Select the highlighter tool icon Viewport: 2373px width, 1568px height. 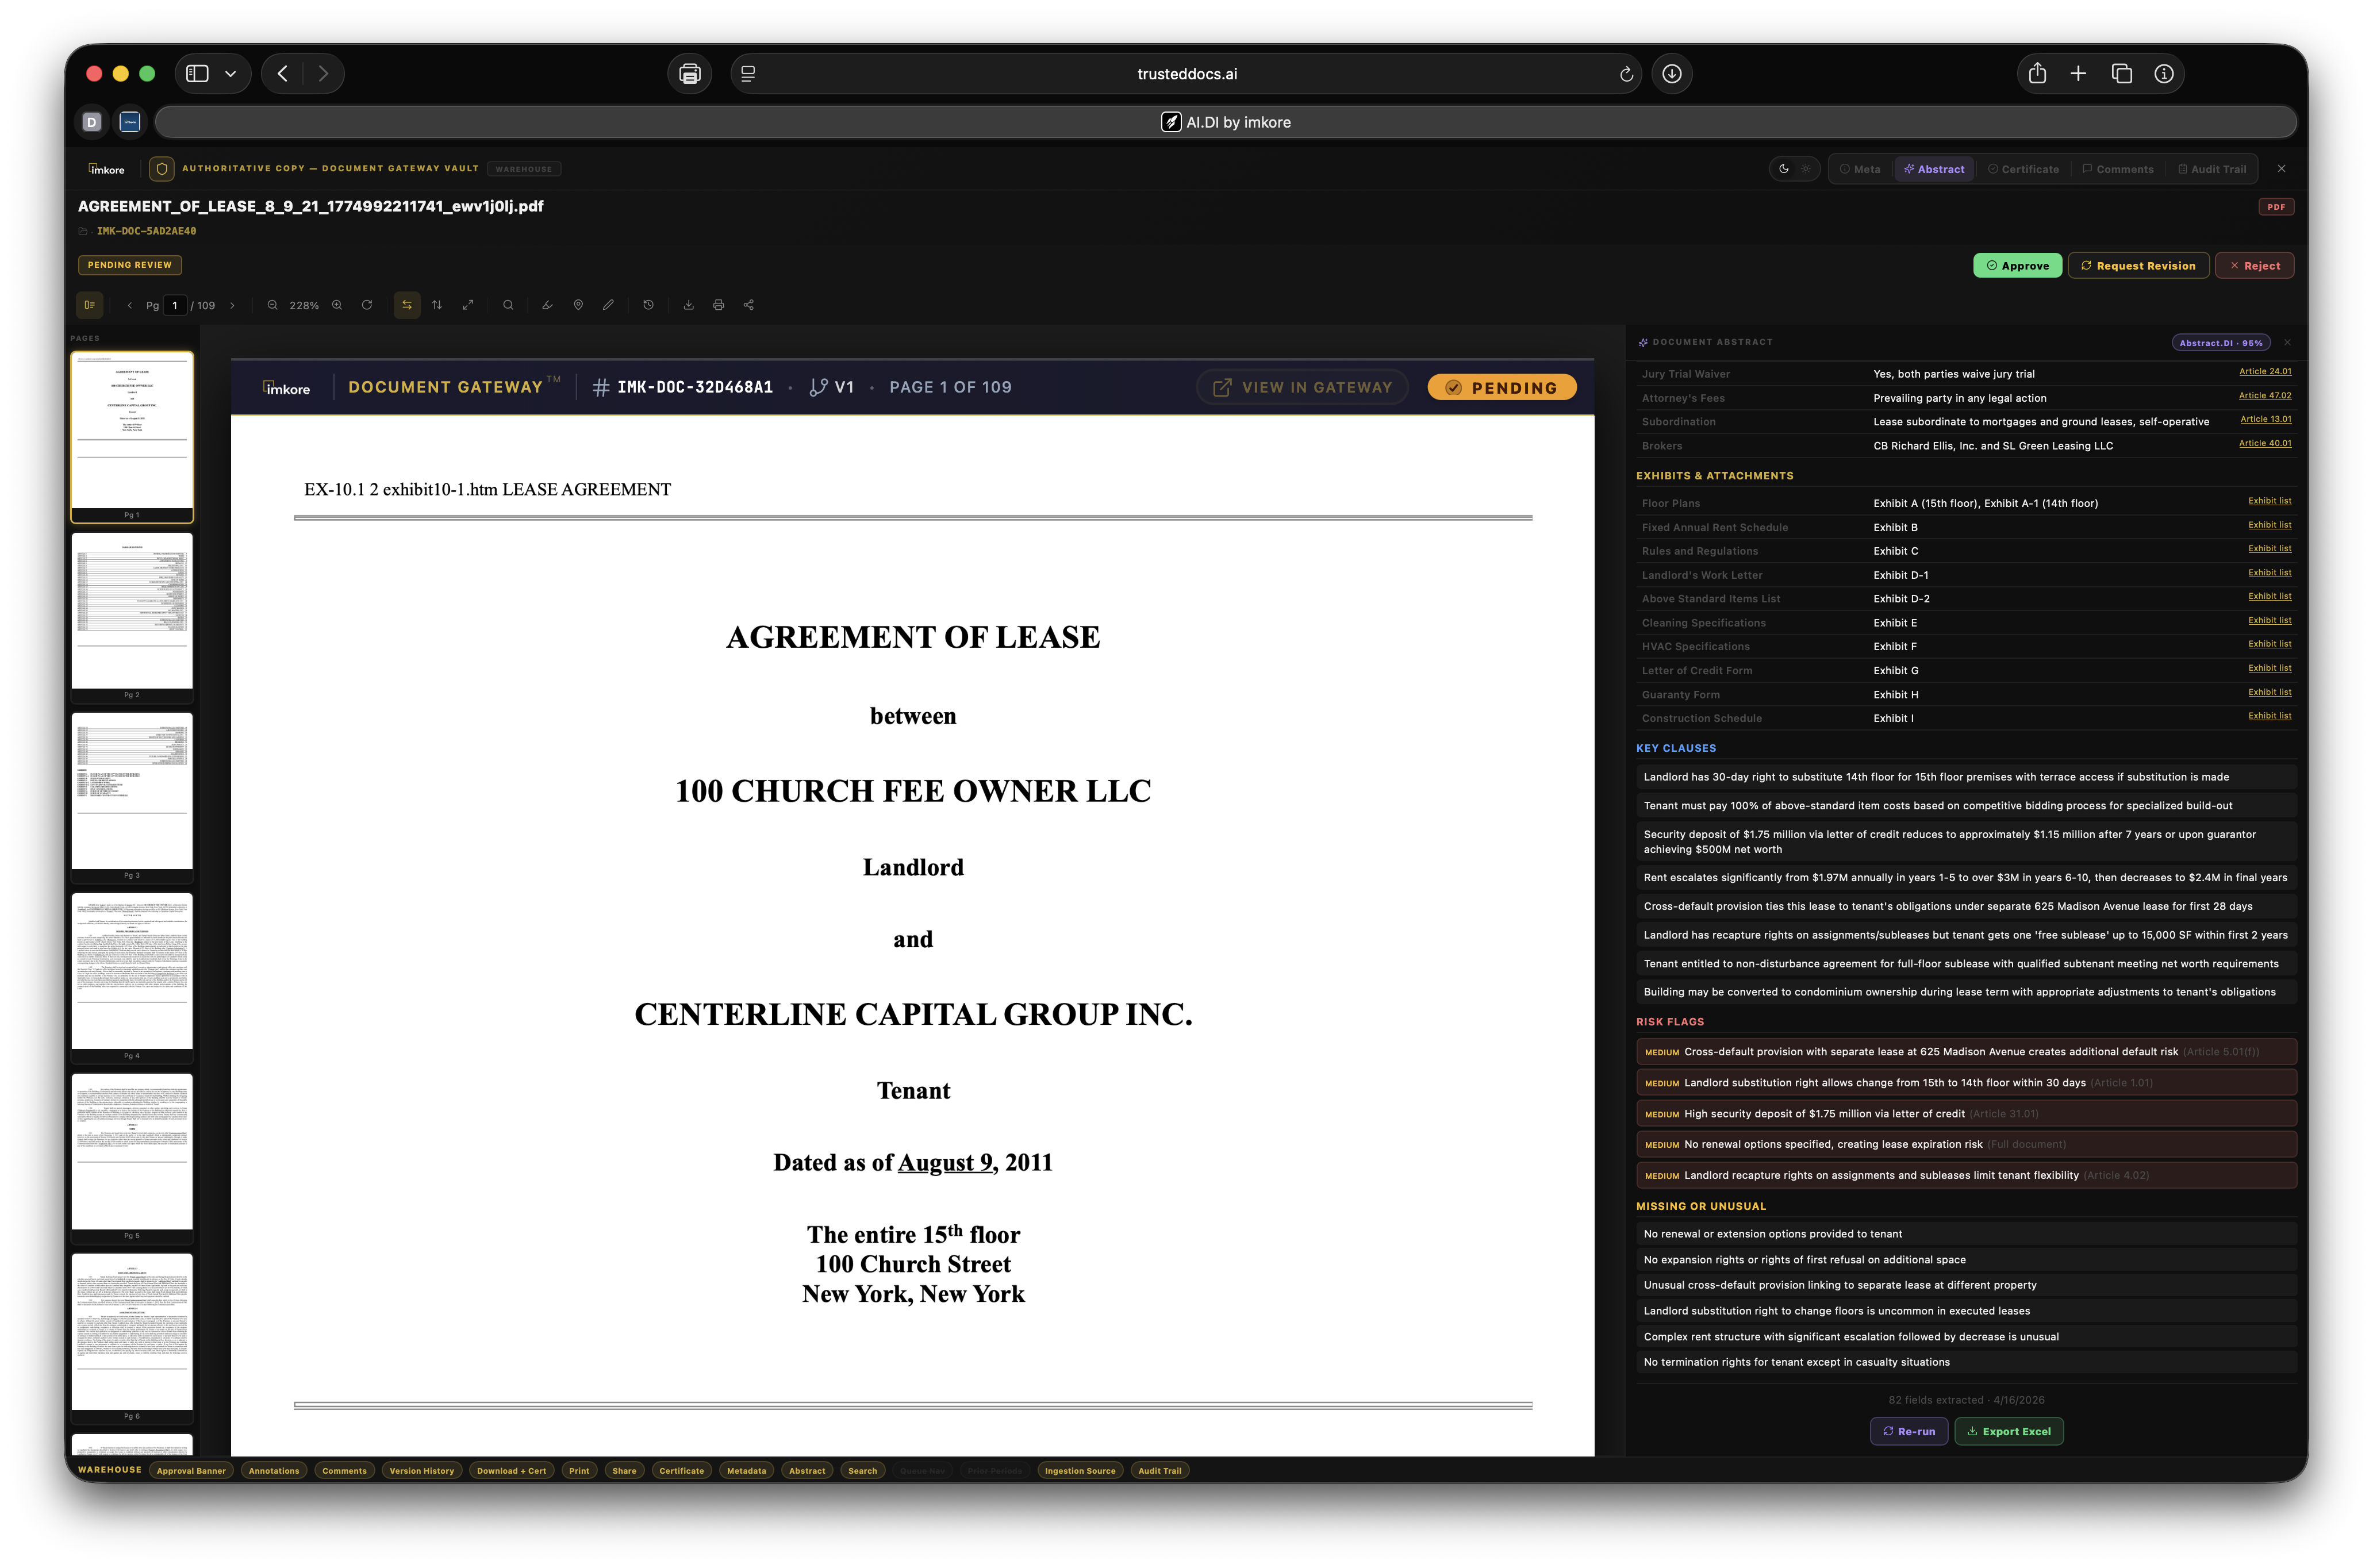click(547, 305)
